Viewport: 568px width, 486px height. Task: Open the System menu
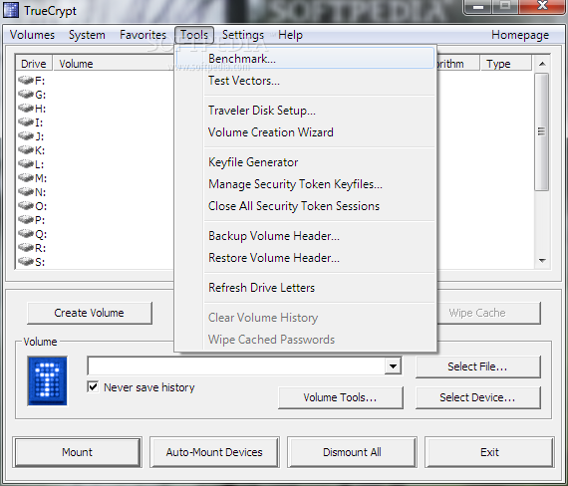[x=87, y=35]
